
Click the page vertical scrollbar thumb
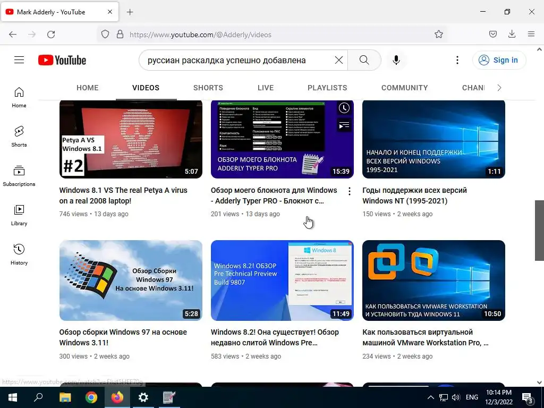pos(539,230)
